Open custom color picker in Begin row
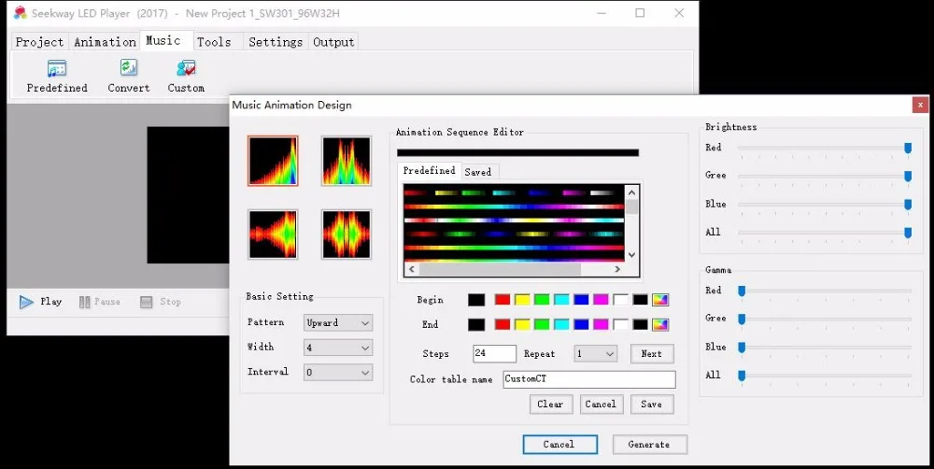The height and width of the screenshot is (469, 934). point(660,300)
